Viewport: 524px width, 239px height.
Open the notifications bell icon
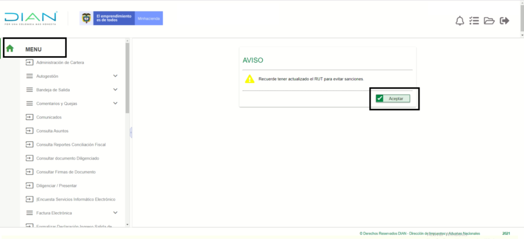pos(460,21)
